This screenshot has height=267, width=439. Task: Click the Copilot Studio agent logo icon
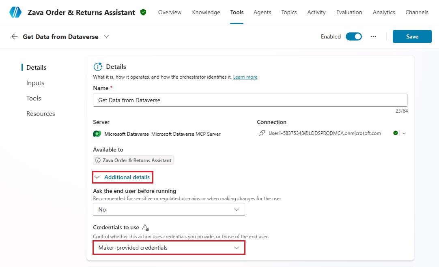pos(15,12)
